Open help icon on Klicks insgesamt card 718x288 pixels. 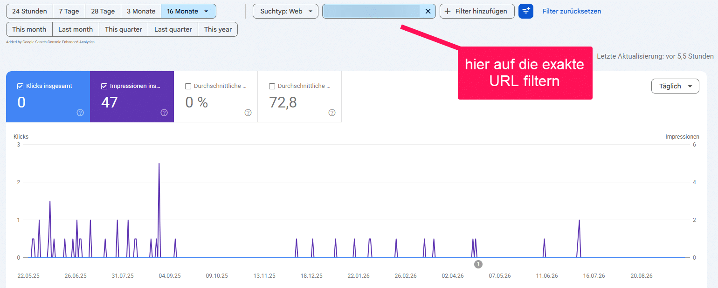pos(80,113)
